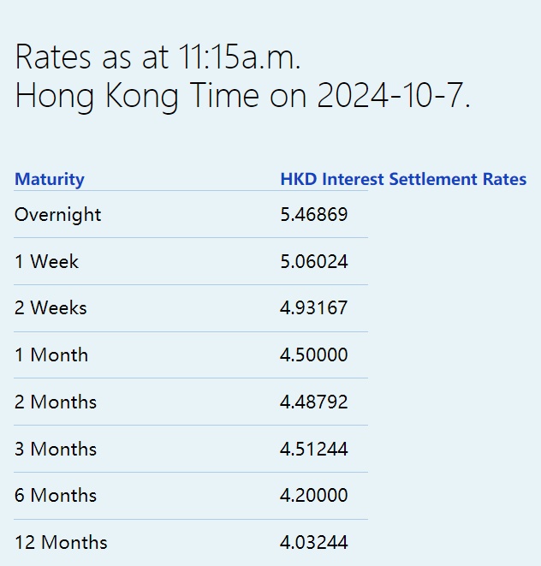Viewport: 541px width, 566px height.
Task: Click the Maturity column header
Action: tap(50, 179)
